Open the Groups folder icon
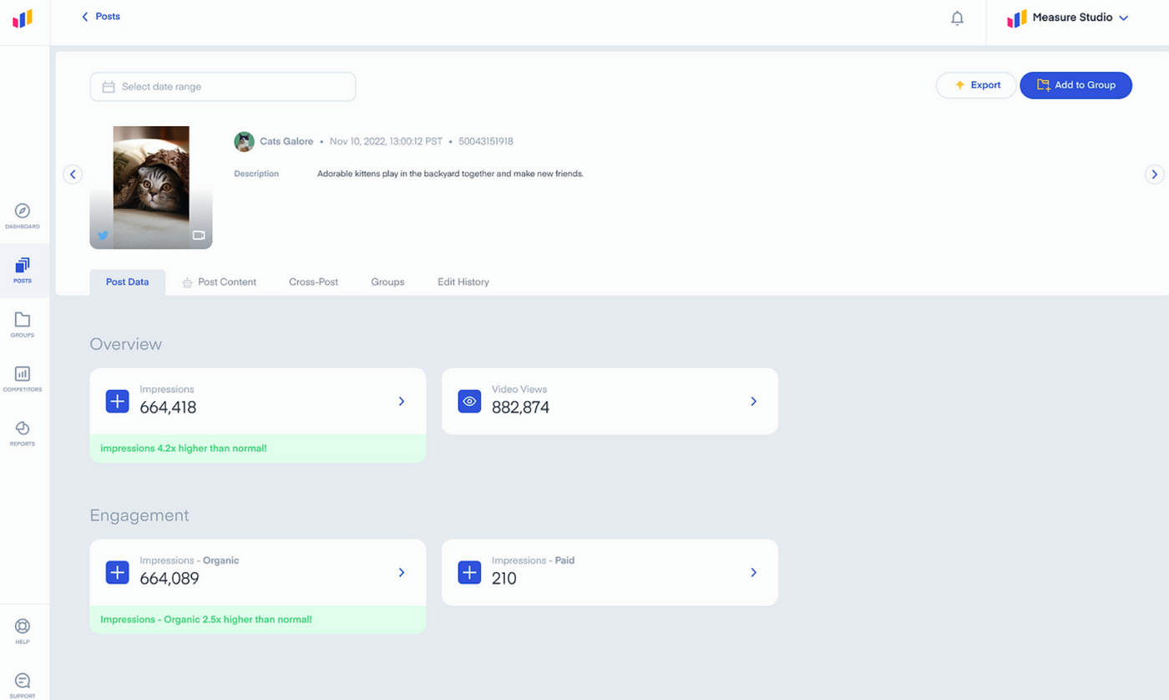 [23, 320]
